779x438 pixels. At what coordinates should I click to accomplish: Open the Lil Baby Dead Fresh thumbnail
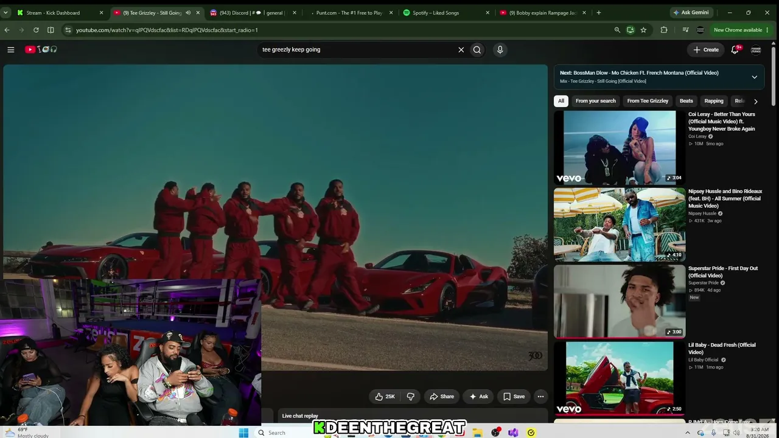point(620,378)
